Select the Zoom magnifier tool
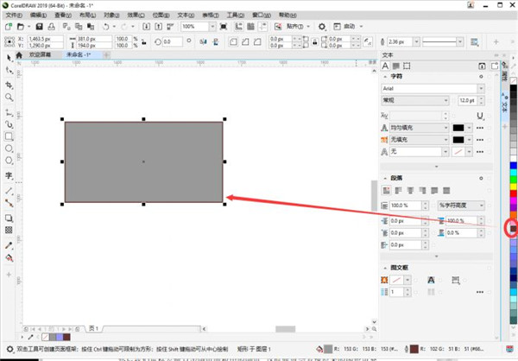Image resolution: width=518 pixels, height=361 pixels. click(9, 98)
